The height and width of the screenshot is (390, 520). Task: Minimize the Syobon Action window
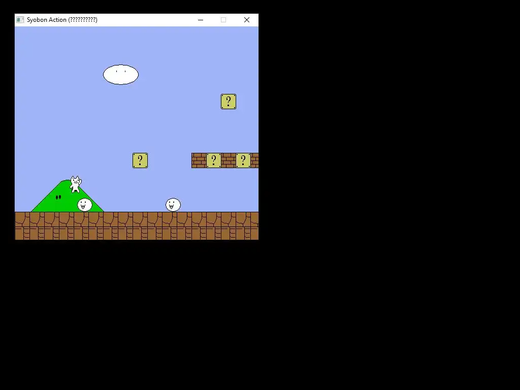pos(201,20)
